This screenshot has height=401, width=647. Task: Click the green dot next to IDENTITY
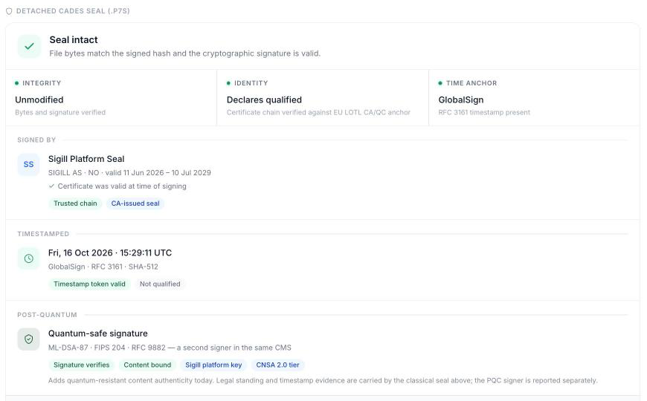[228, 83]
